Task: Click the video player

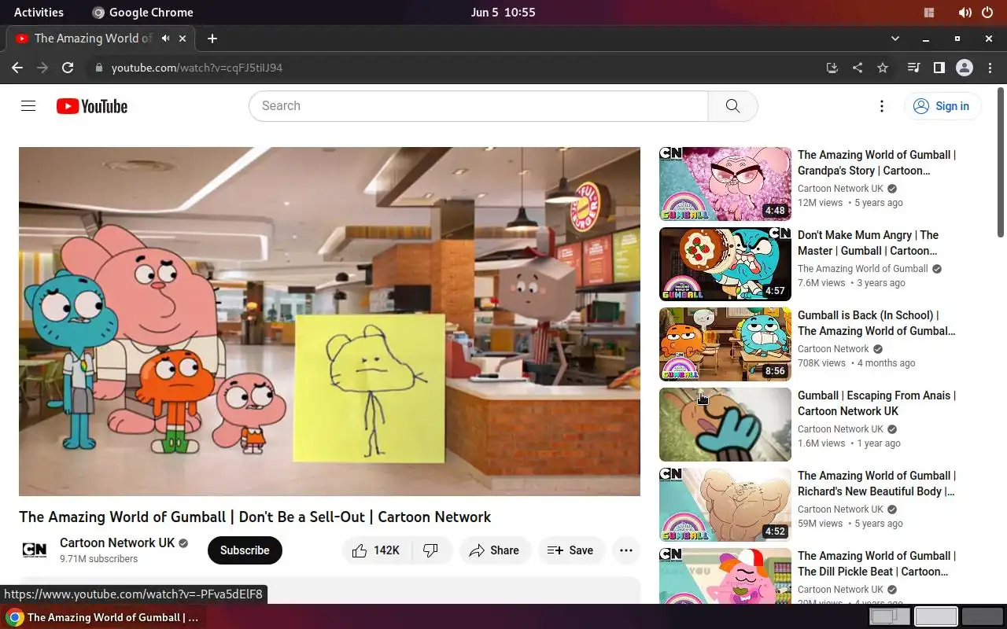Action: [330, 322]
